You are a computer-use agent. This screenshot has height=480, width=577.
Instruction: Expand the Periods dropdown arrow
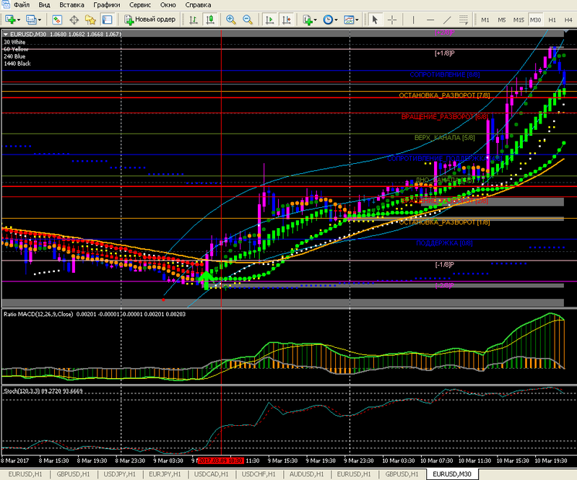point(336,20)
